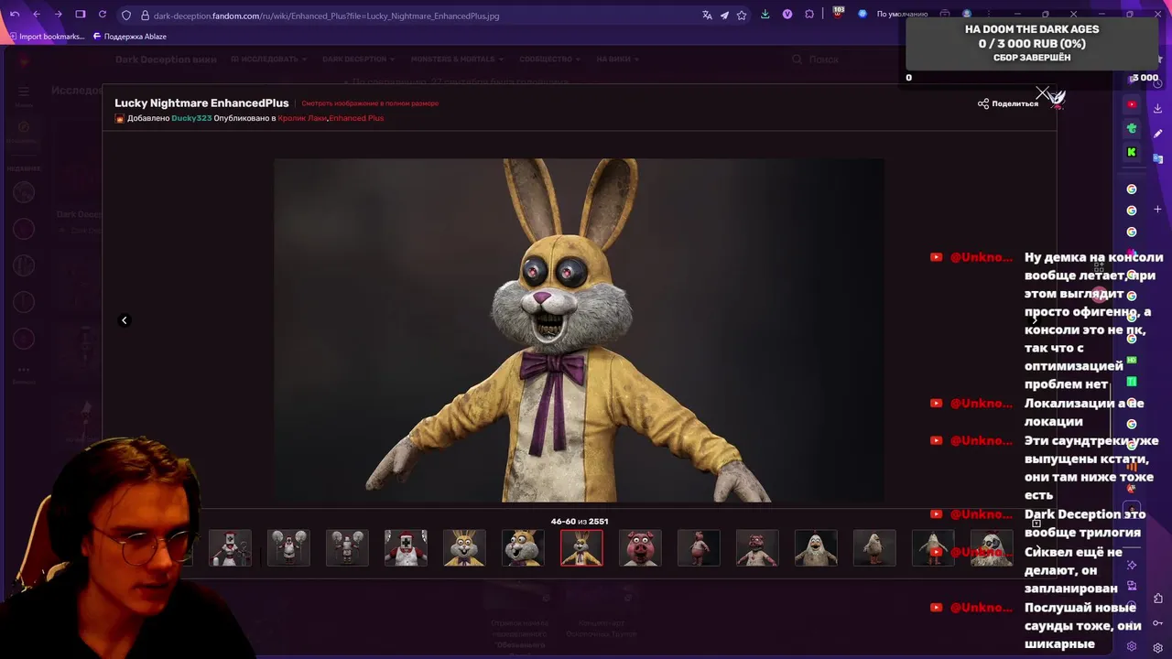Open the extensions puzzle icon
Image resolution: width=1172 pixels, height=659 pixels.
[x=809, y=15]
